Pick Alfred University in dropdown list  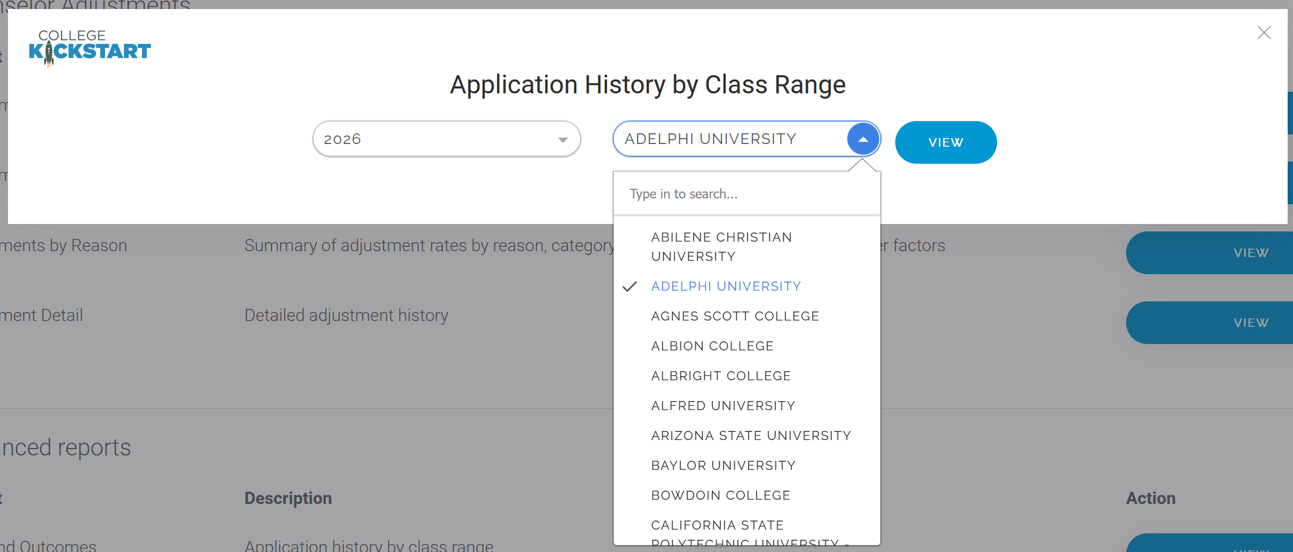(746, 406)
